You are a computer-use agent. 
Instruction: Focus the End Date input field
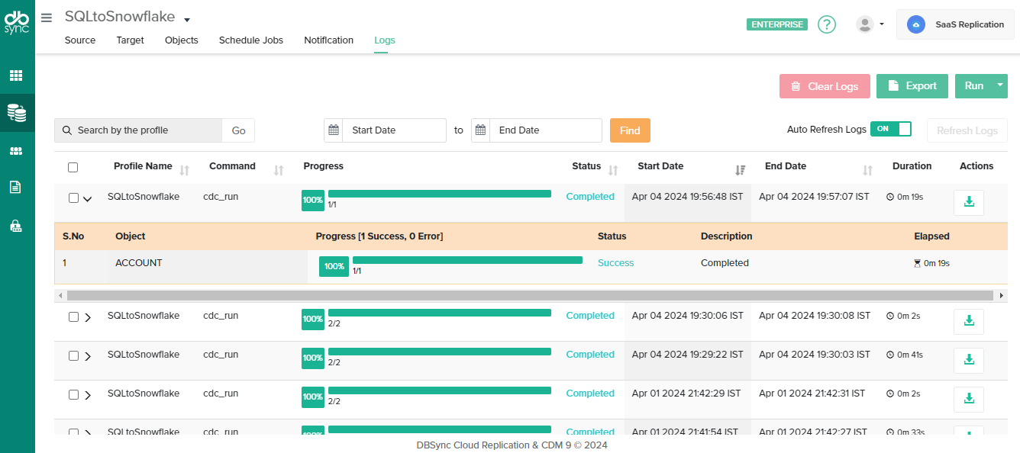tap(545, 130)
